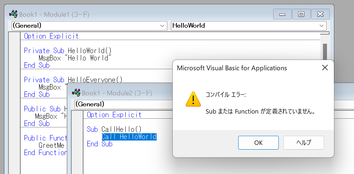Click Option Explicit in Module2
Image resolution: width=354 pixels, height=174 pixels.
coord(114,115)
